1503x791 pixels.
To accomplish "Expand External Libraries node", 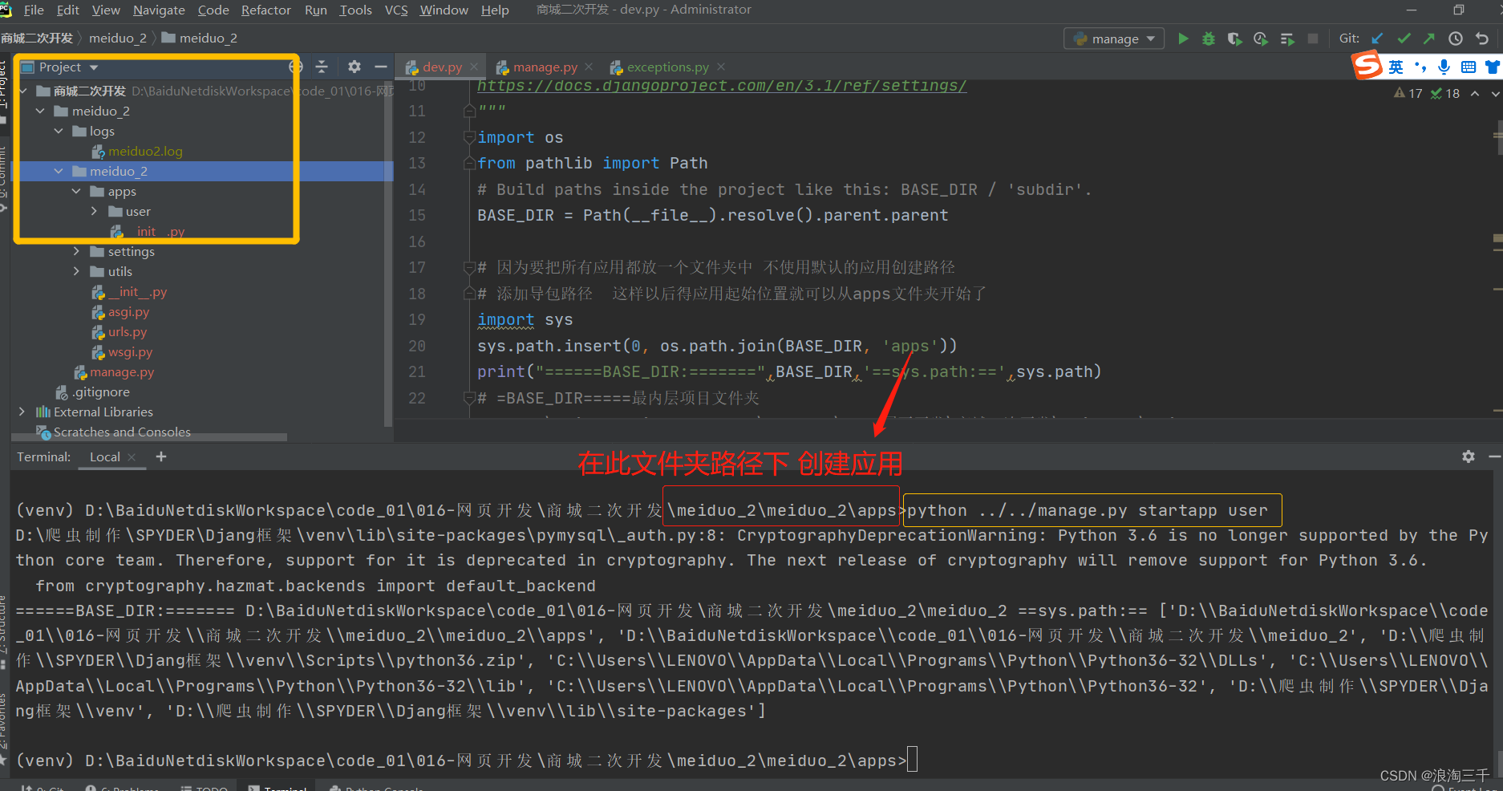I will tap(22, 412).
